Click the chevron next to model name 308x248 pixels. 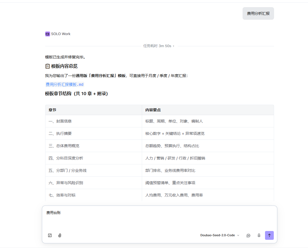point(238,235)
